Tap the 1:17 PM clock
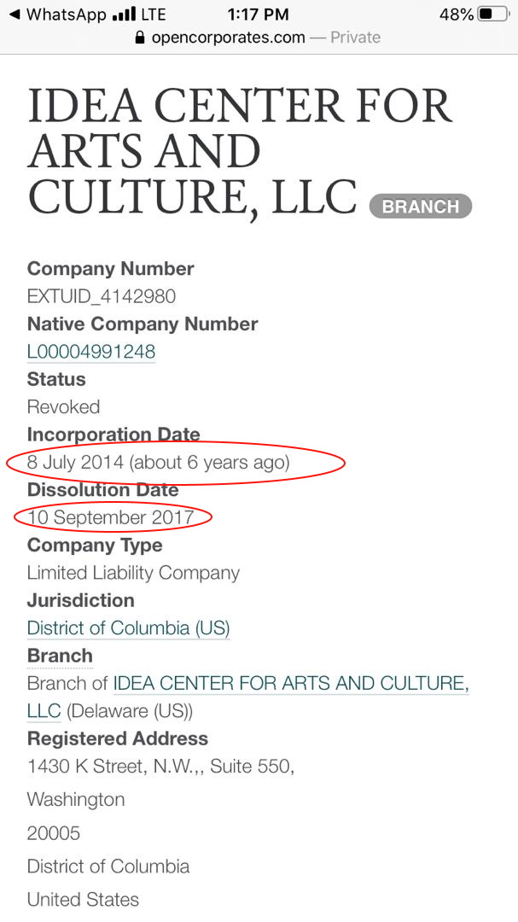The width and height of the screenshot is (518, 922). click(x=258, y=15)
